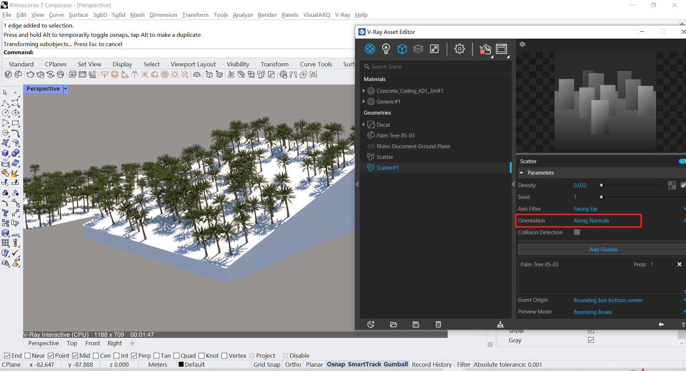686x371 pixels.
Task: Toggle the Point osnap checkbox
Action: coord(51,356)
